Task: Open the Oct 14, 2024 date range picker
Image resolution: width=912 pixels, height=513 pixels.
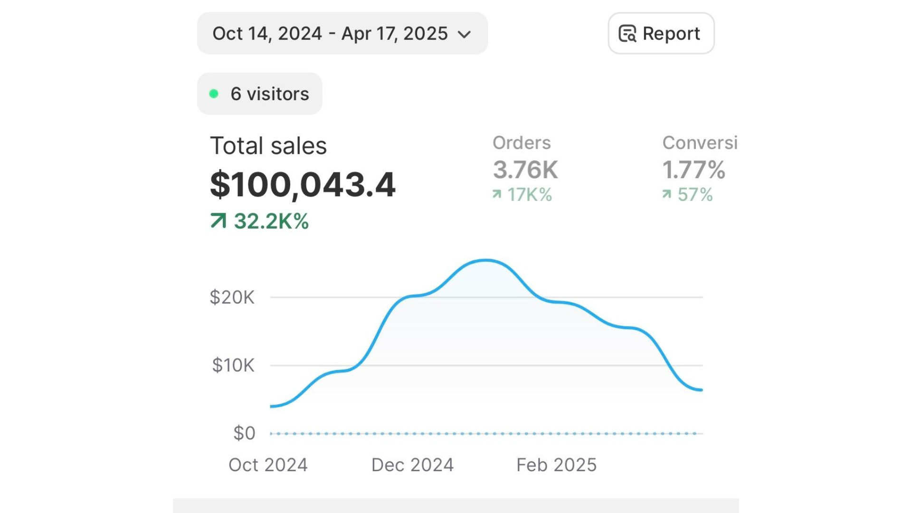Action: click(x=330, y=34)
